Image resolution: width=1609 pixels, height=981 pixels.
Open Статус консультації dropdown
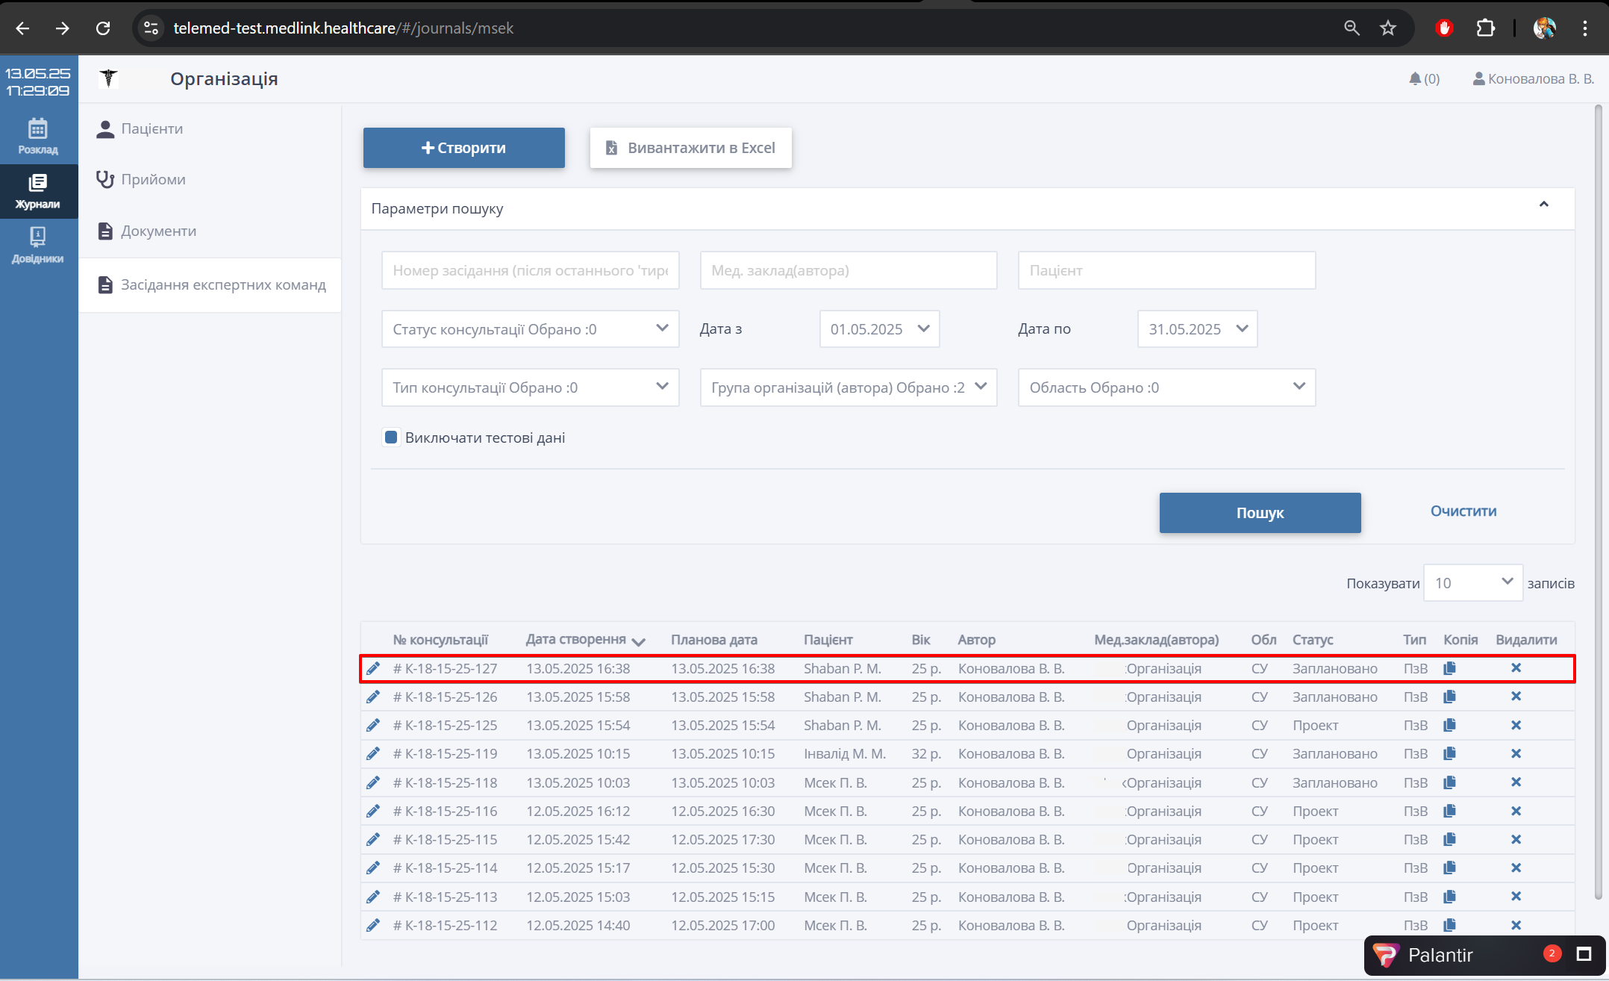(x=530, y=329)
